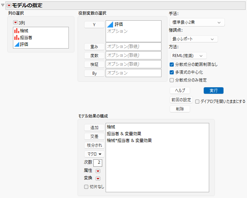Viewport: 247px width, 198px height.
Task: Open the マクロ dropdown menu
Action: pos(94,154)
